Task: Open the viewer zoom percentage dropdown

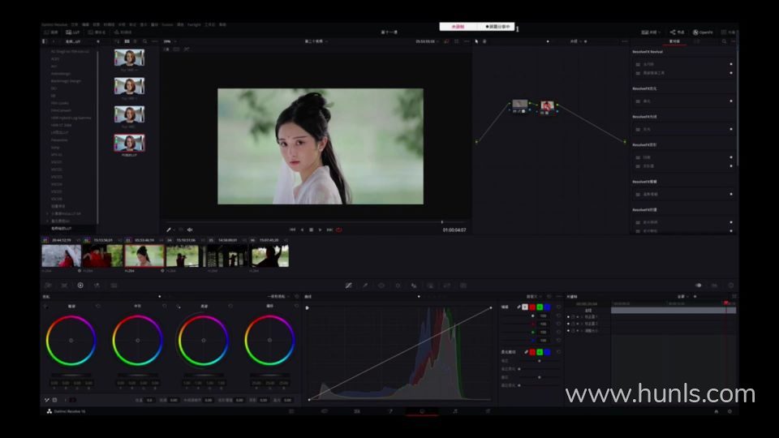Action: [170, 41]
